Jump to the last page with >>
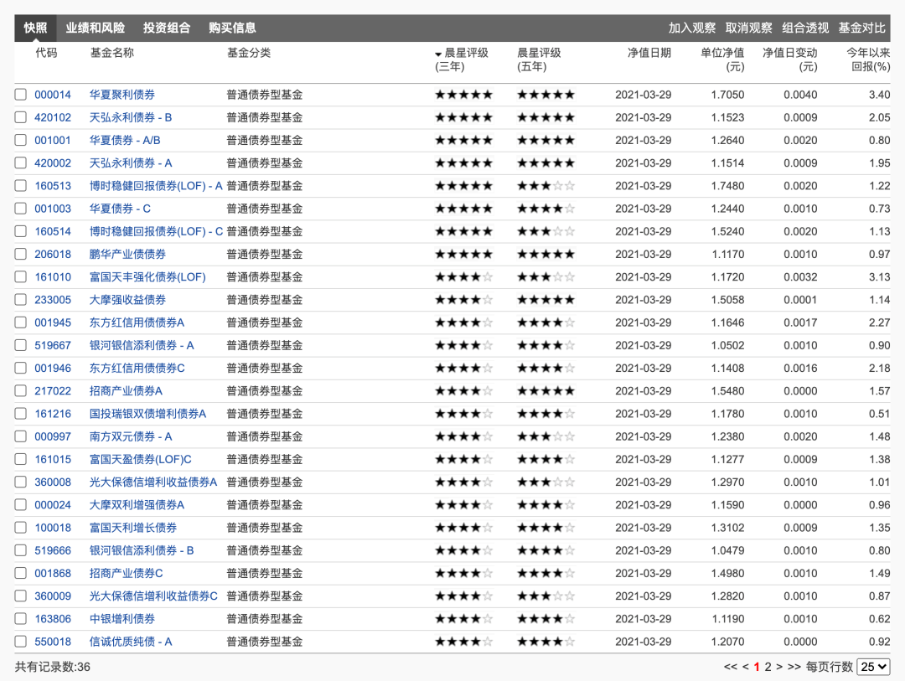 tap(794, 667)
